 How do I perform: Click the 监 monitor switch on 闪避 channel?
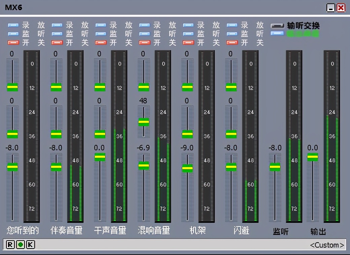(232, 34)
